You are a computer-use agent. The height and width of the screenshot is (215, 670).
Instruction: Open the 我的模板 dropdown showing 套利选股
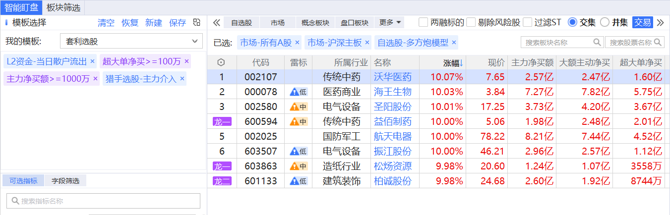[131, 41]
